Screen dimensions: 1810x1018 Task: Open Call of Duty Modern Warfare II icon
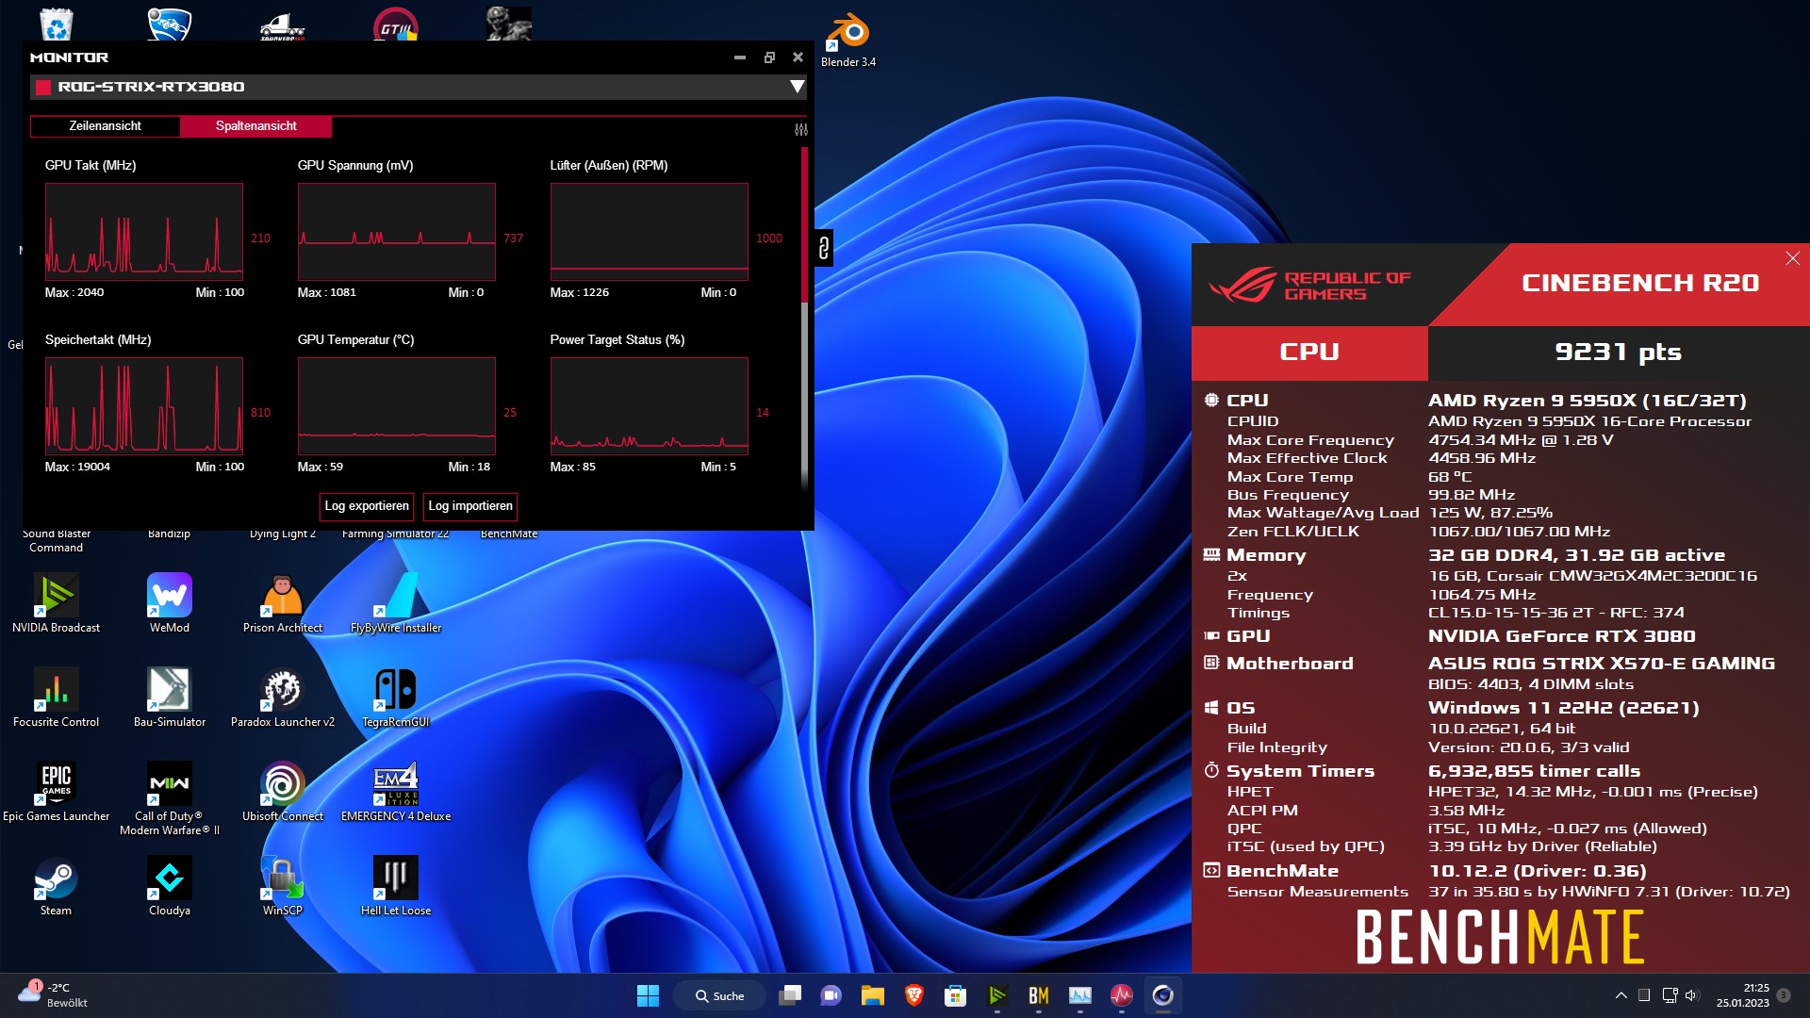(169, 799)
